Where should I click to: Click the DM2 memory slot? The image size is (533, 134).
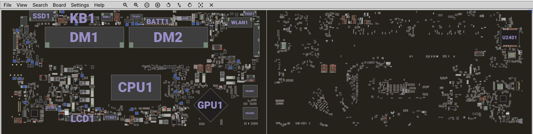(168, 37)
